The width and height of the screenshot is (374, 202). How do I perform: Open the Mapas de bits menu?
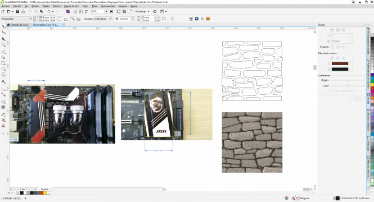point(71,6)
